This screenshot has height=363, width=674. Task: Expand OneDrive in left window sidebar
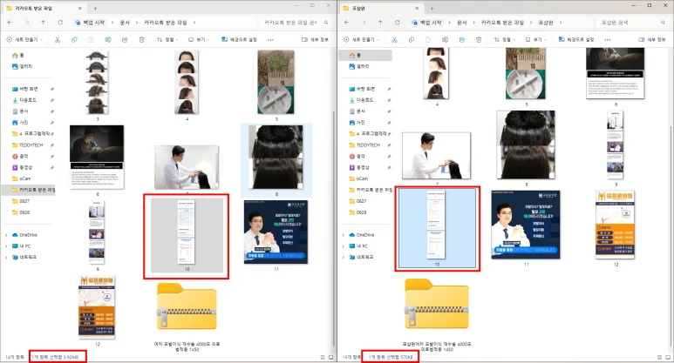[x=6, y=235]
